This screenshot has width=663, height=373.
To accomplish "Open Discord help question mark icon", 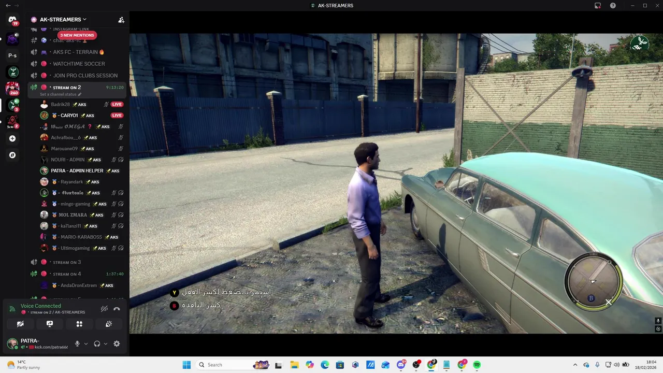I will (x=613, y=5).
